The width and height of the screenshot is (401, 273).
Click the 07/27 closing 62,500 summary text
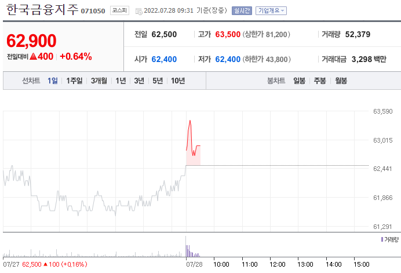click(x=54, y=264)
